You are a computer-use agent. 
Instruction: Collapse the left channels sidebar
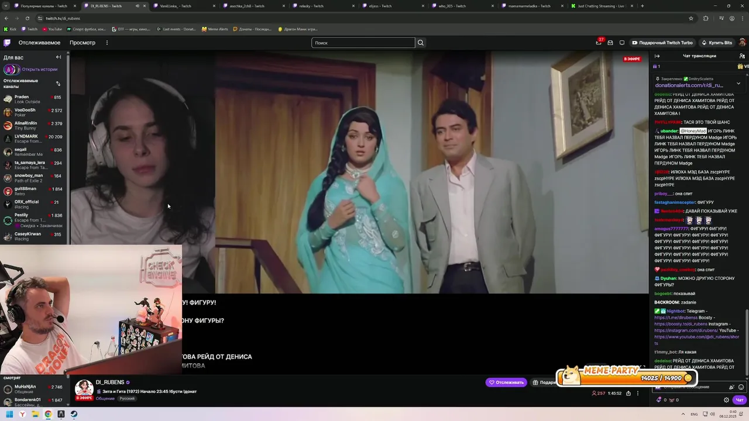59,57
